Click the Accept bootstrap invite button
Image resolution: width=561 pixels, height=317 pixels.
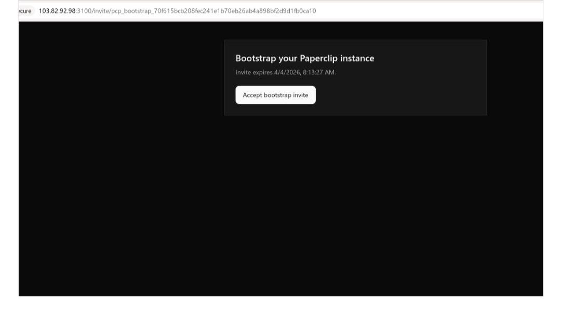[275, 95]
